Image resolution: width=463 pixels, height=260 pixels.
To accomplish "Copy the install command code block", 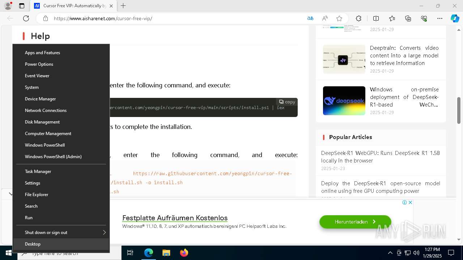I will coord(287,102).
